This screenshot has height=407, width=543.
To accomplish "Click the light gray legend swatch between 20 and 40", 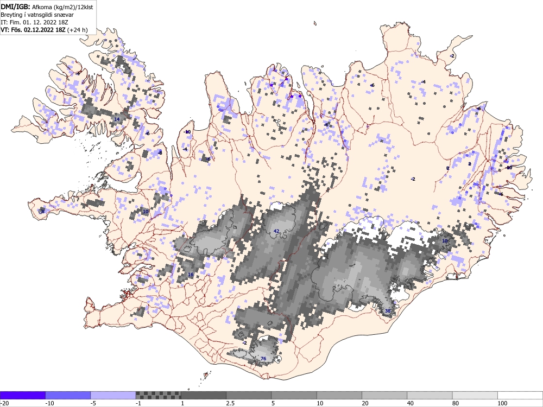I will (x=384, y=395).
